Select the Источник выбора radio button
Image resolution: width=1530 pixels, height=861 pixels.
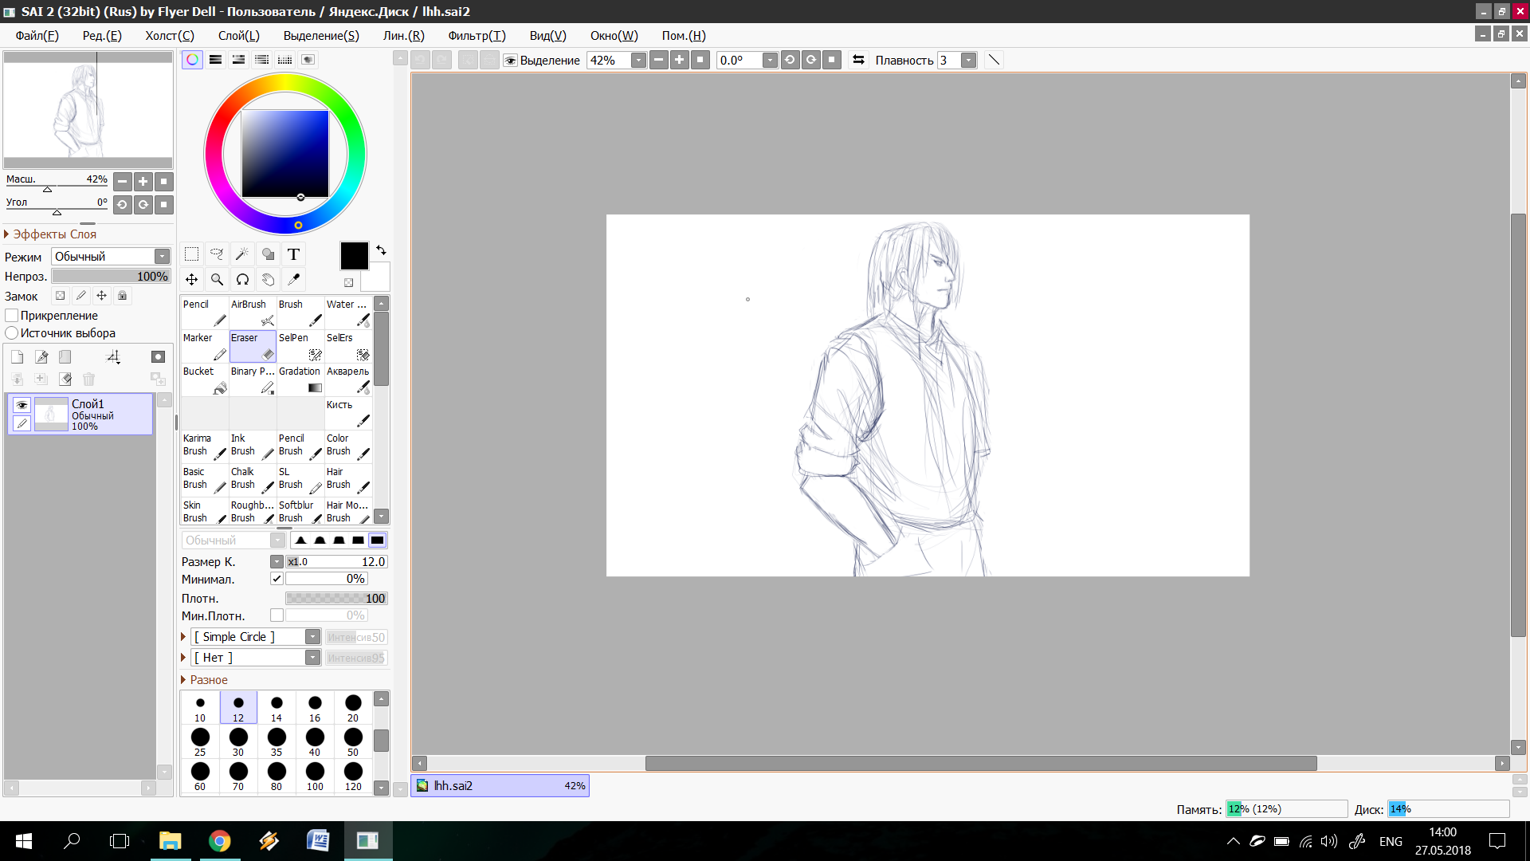(12, 333)
